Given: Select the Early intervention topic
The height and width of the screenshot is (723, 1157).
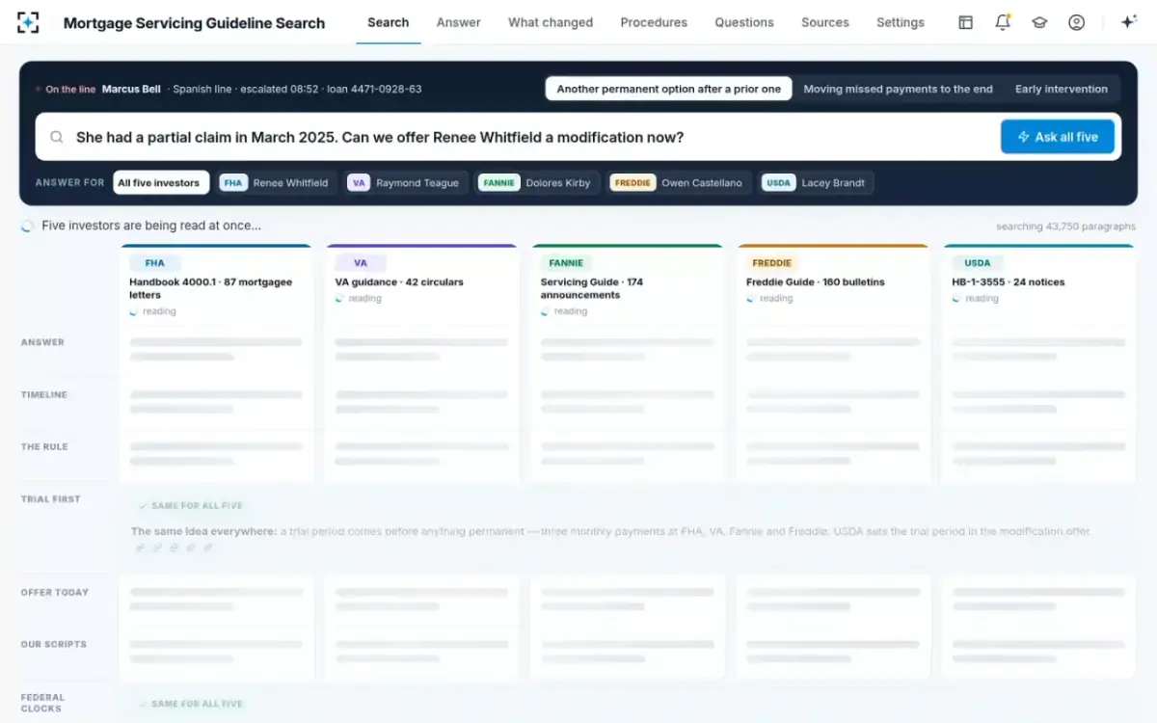Looking at the screenshot, I should point(1061,89).
